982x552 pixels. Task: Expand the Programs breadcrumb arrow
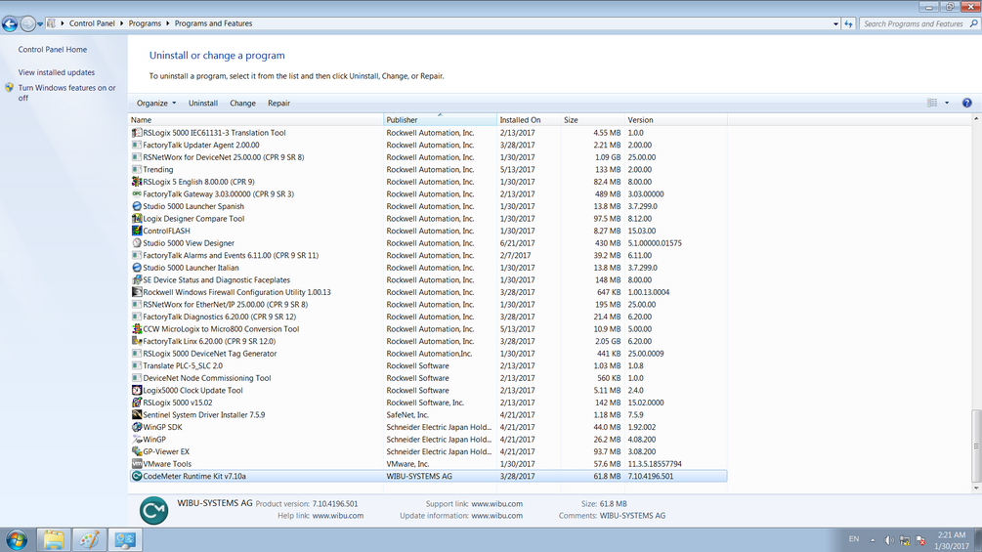168,23
